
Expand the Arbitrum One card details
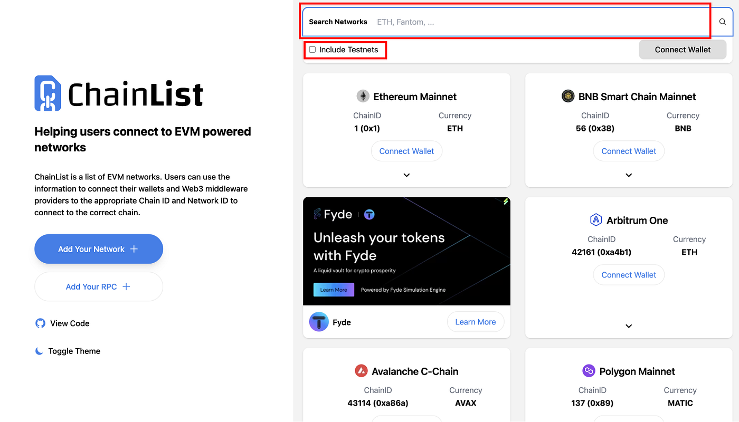coord(629,326)
